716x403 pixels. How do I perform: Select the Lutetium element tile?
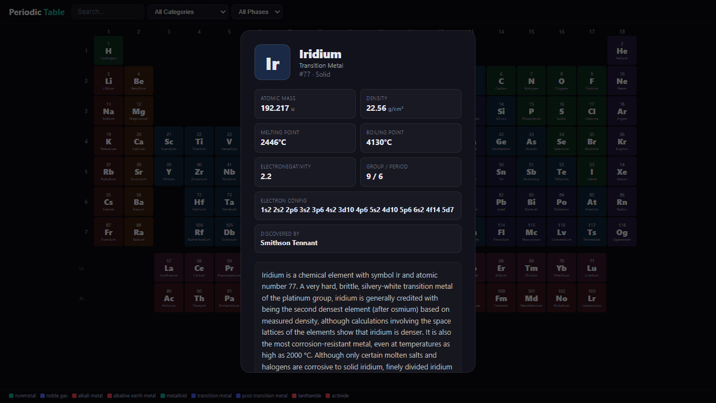[592, 268]
